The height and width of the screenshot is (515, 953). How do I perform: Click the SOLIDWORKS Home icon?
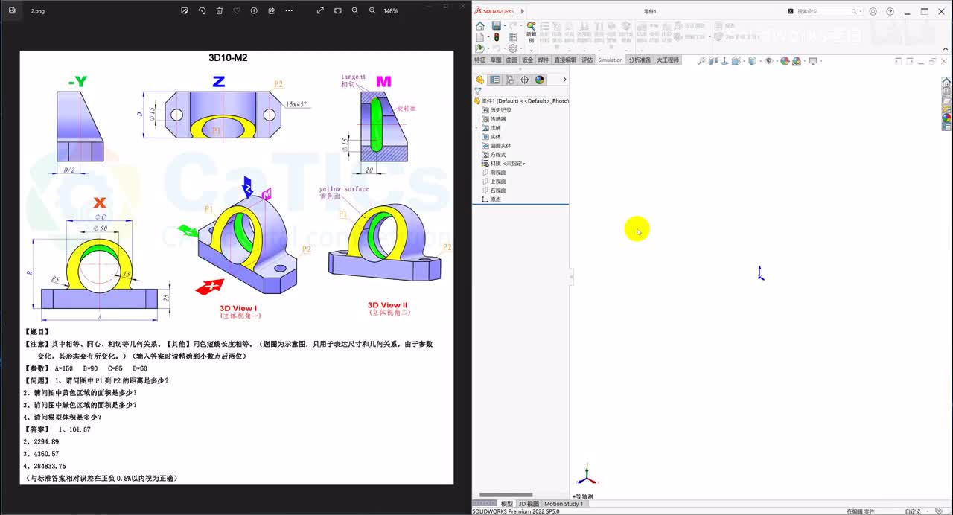click(x=480, y=26)
